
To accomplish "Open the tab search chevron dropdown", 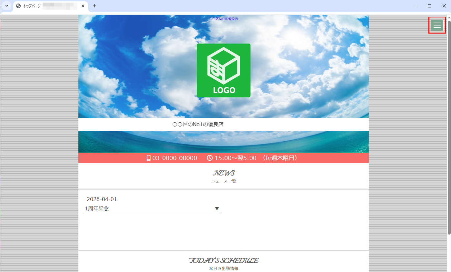I will [6, 6].
